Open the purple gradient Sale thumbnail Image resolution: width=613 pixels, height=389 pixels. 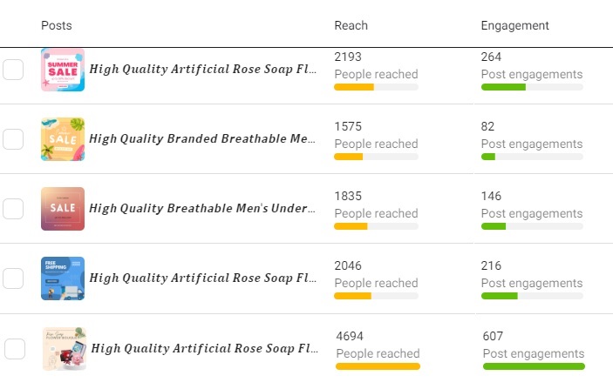pyautogui.click(x=63, y=209)
